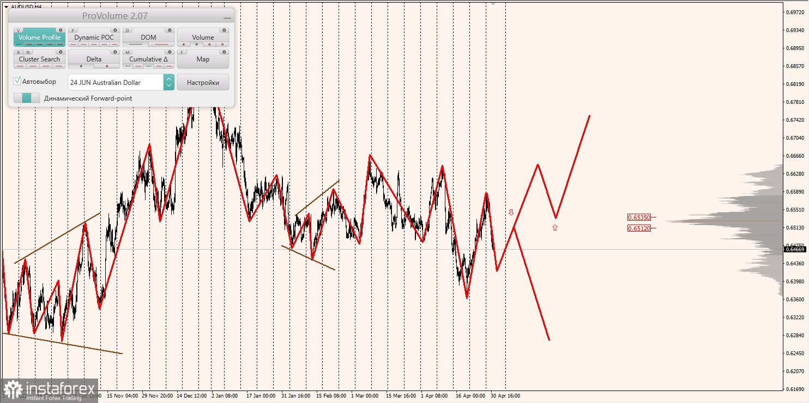This screenshot has width=809, height=403.
Task: Click the V hotkey tag on Volume Profile
Action: click(19, 30)
